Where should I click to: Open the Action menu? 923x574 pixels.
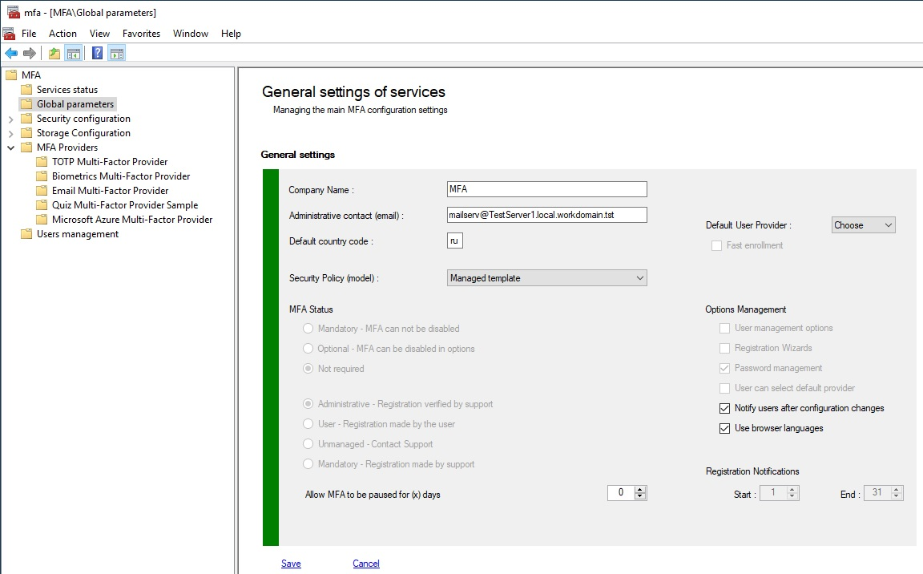tap(62, 34)
